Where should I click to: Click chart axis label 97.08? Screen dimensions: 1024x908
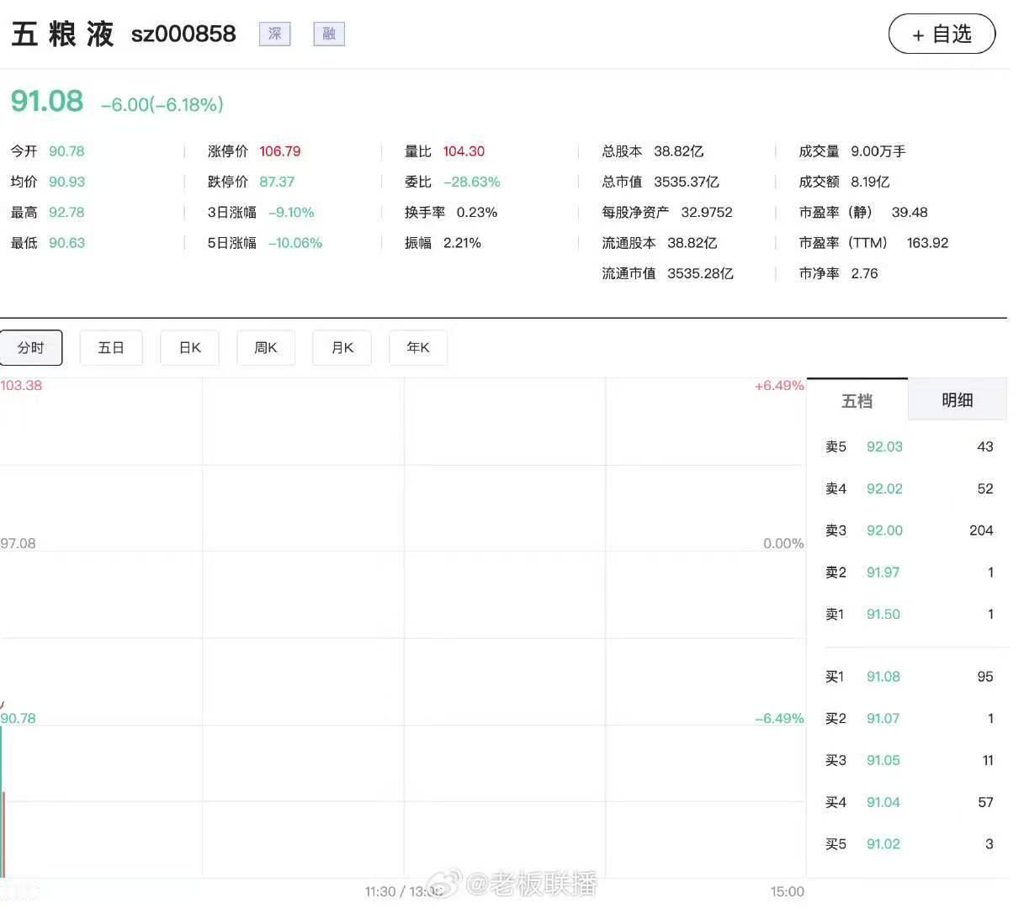point(19,543)
